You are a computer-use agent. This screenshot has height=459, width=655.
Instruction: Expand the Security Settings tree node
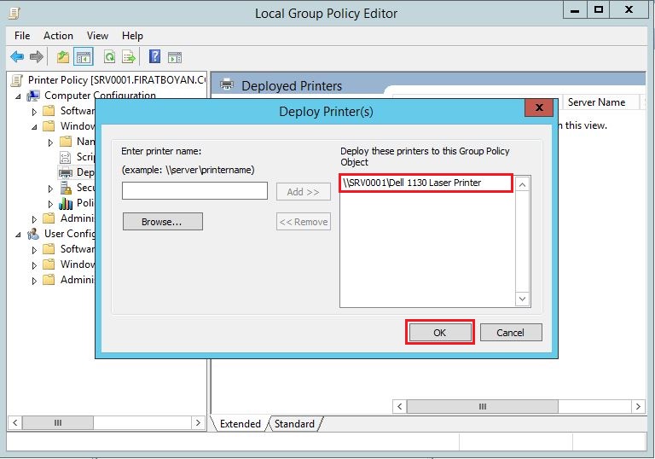point(49,188)
